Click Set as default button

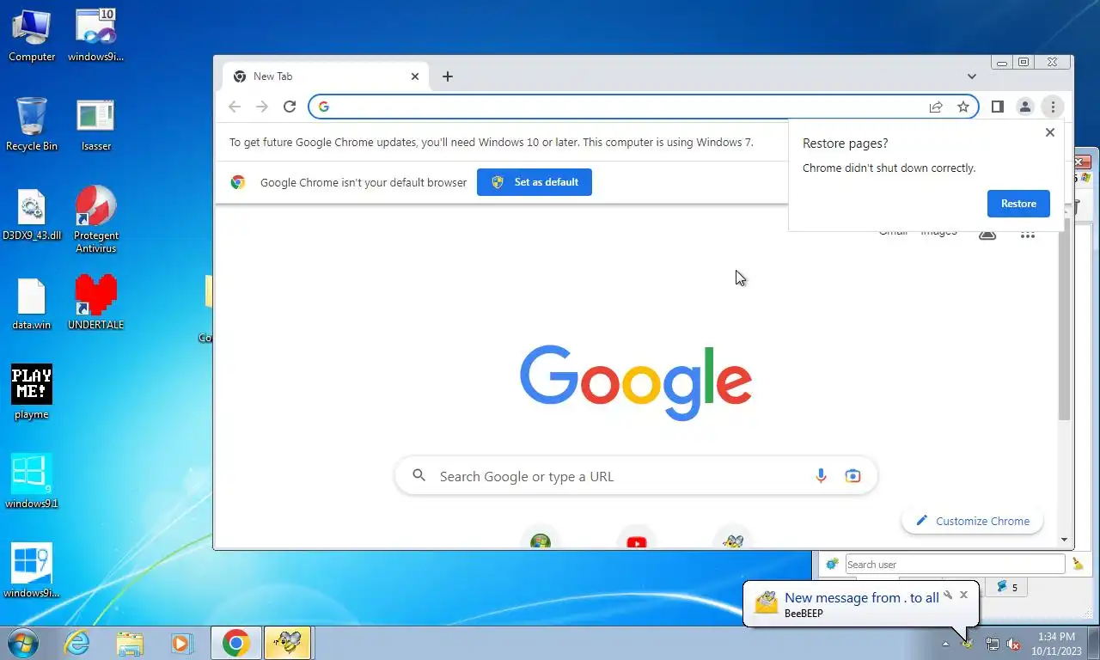tap(535, 182)
